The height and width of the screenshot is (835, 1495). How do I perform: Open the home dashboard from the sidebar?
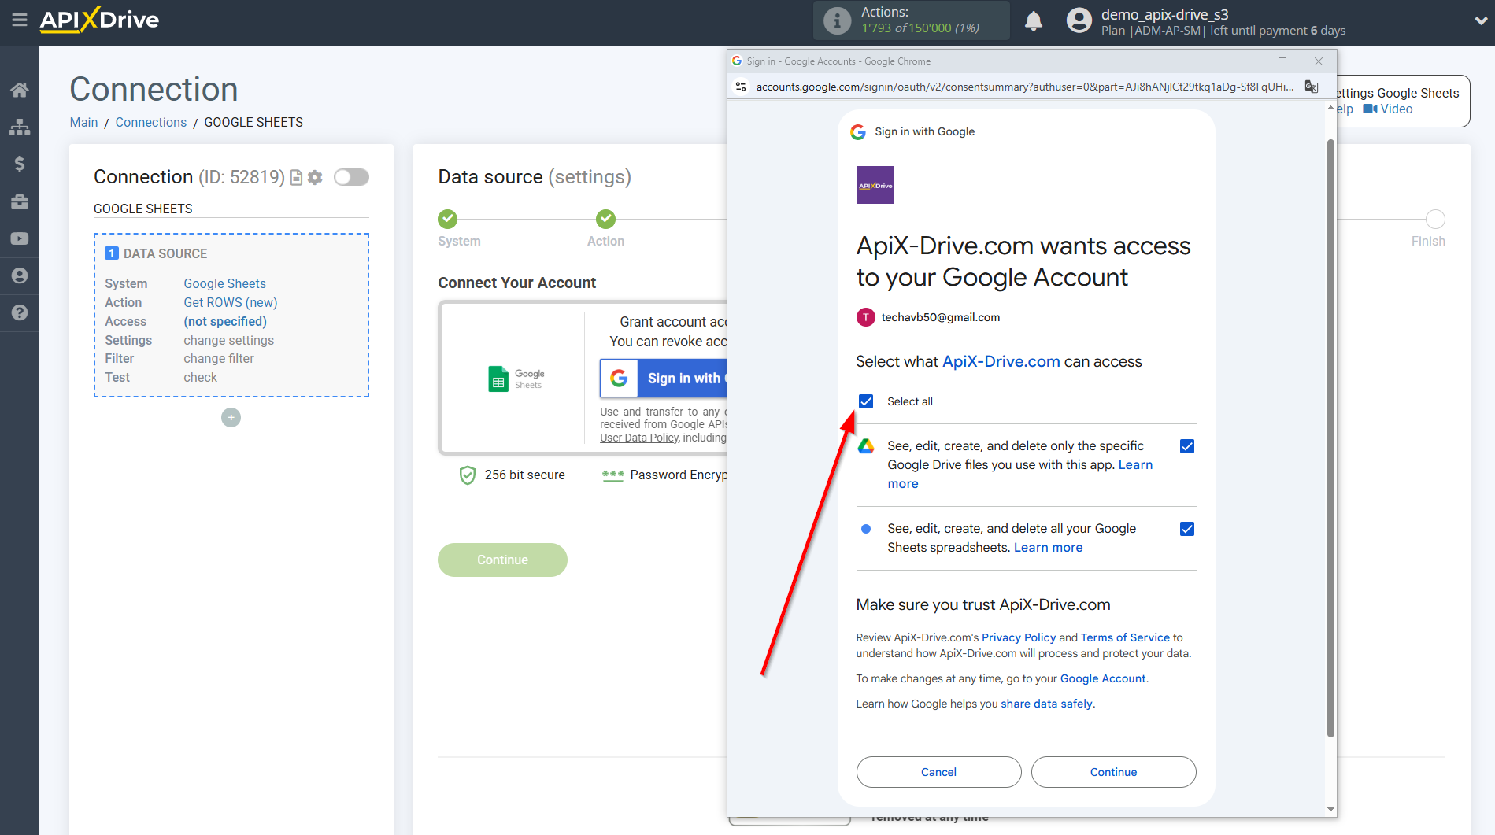(20, 89)
